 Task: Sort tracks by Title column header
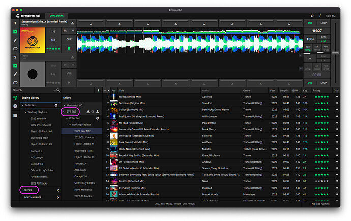point(121,90)
